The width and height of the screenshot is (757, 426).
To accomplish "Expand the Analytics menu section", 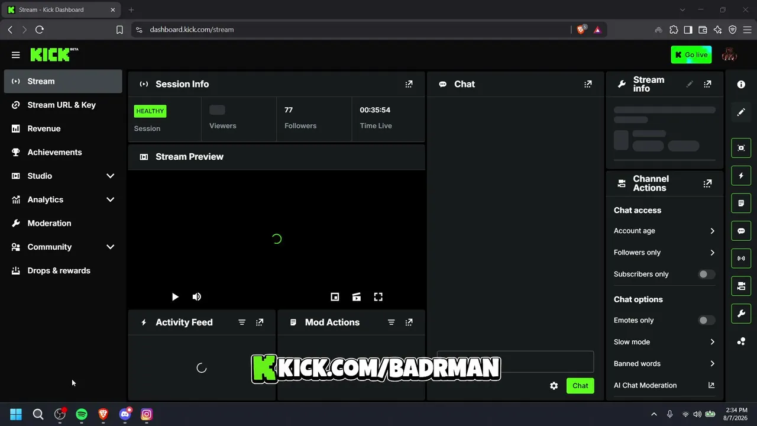I will [x=110, y=199].
